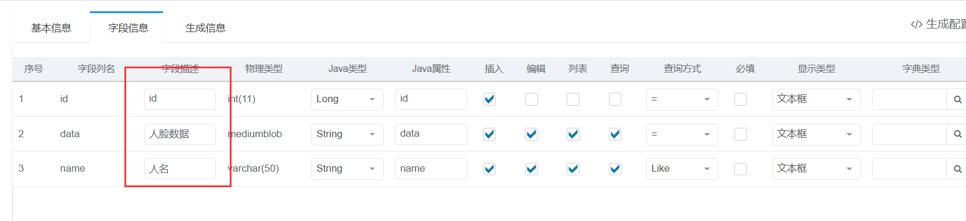Toggle the 列表 checkbox for name row
The image size is (966, 221).
click(573, 169)
